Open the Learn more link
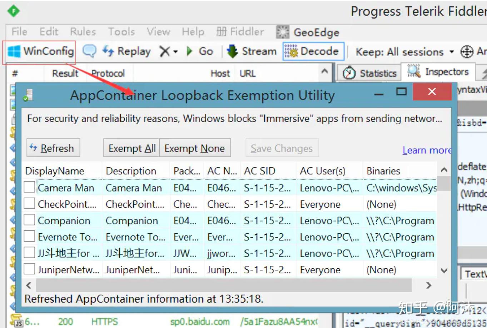The height and width of the screenshot is (328, 487). 427,150
